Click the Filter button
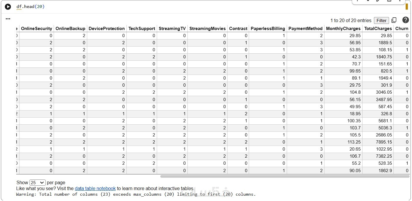 pyautogui.click(x=381, y=20)
